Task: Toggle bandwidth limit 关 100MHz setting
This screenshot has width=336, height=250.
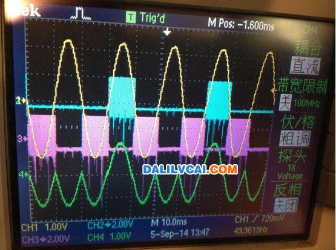Action: (x=299, y=103)
